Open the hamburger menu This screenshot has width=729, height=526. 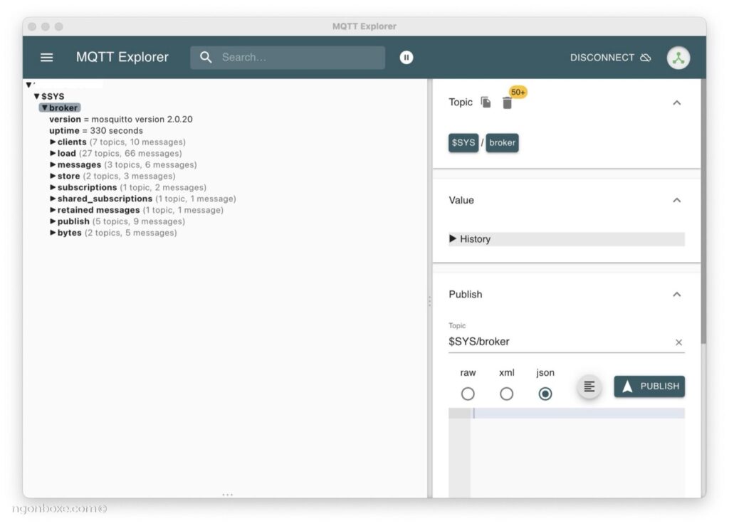(46, 58)
